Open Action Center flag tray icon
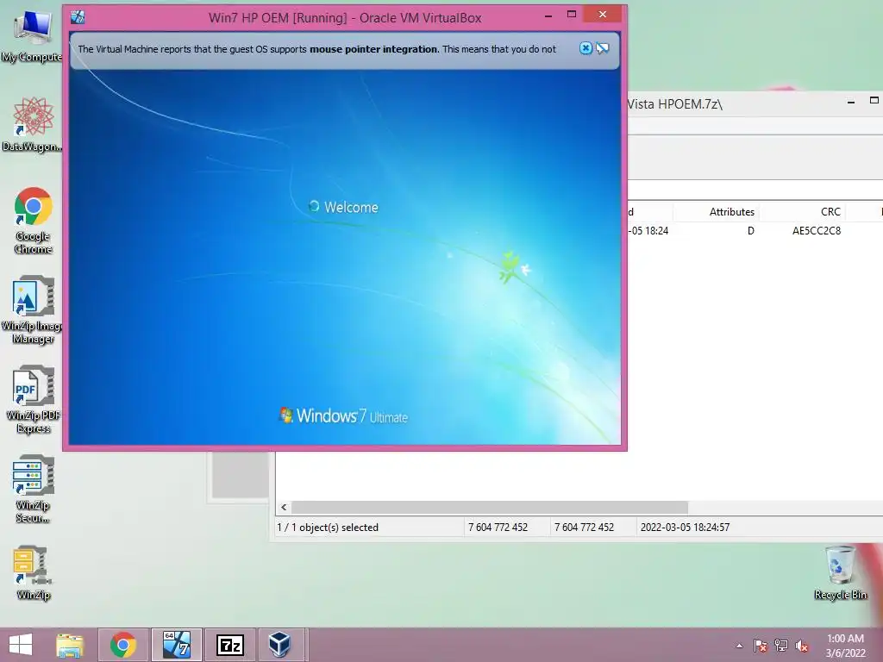 pyautogui.click(x=761, y=646)
